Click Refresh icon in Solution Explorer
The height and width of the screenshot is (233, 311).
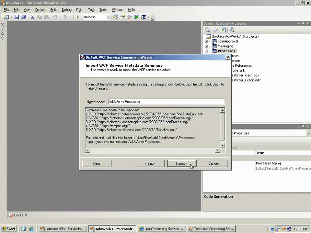[223, 30]
